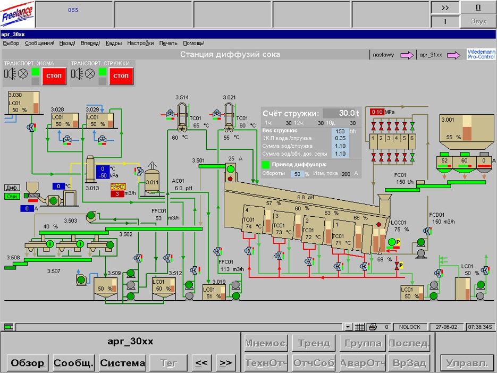
Task: Click the grid icon in status bar
Action: (360, 327)
